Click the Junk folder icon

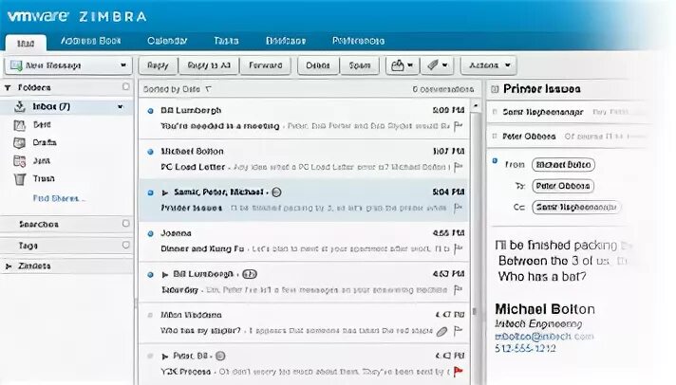(19, 161)
